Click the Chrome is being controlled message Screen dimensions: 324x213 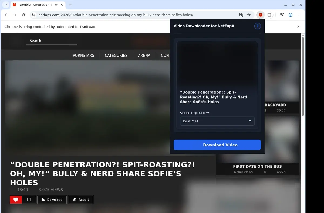[50, 27]
